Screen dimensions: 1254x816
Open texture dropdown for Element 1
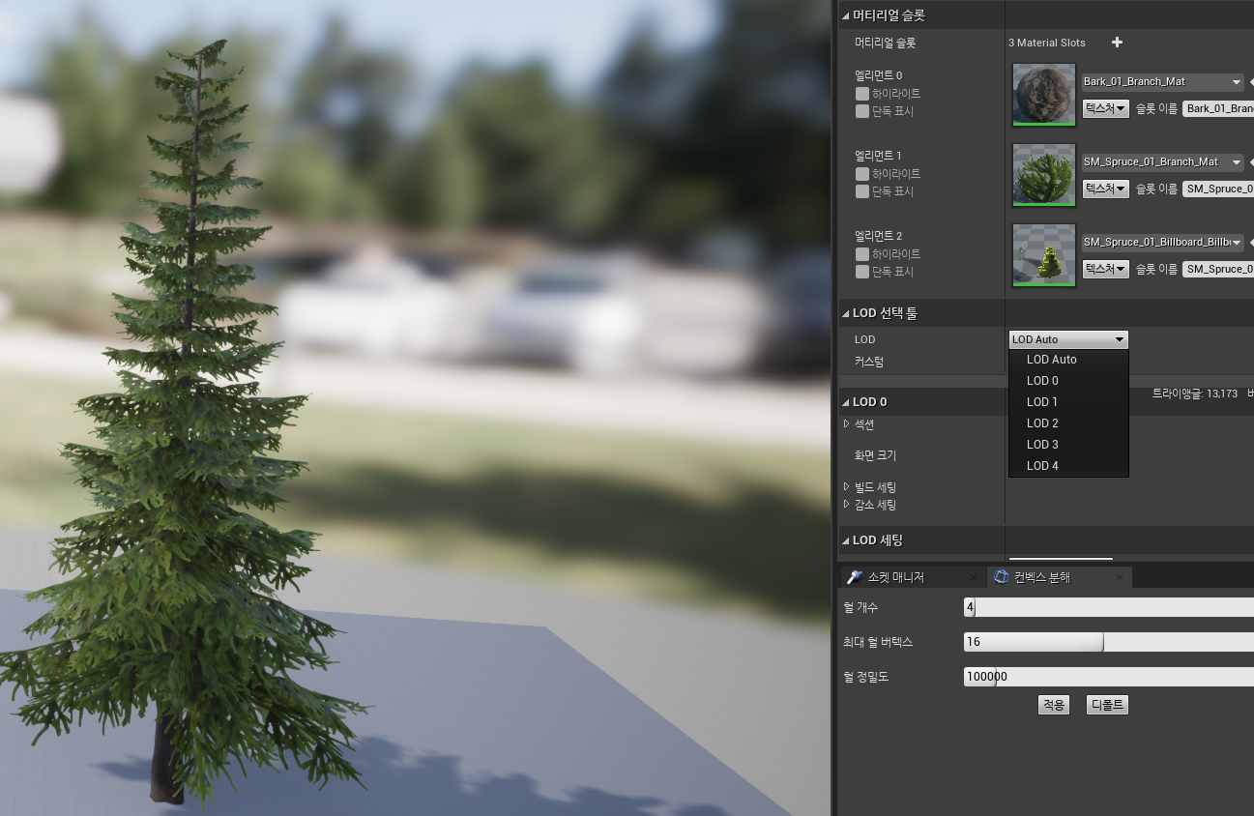click(x=1105, y=189)
